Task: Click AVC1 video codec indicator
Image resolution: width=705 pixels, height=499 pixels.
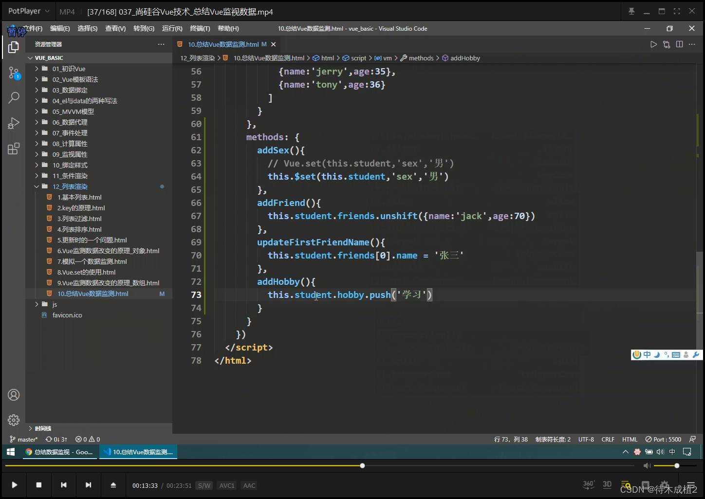Action: click(227, 485)
